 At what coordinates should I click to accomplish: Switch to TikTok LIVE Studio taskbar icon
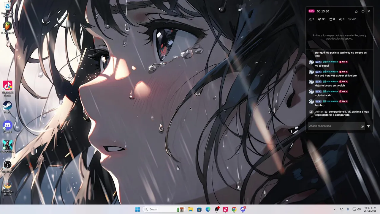(x=225, y=209)
